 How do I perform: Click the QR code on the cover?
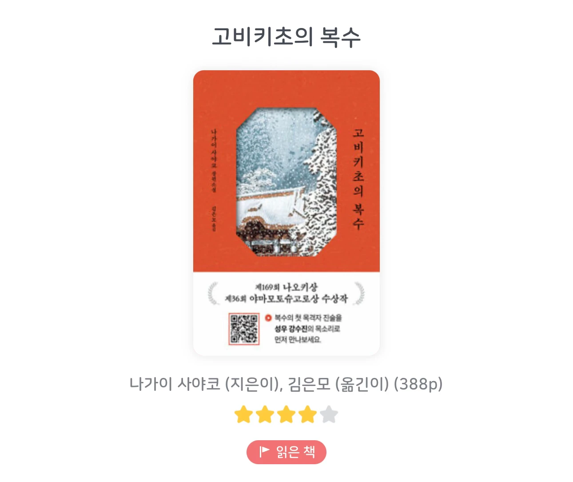[243, 329]
